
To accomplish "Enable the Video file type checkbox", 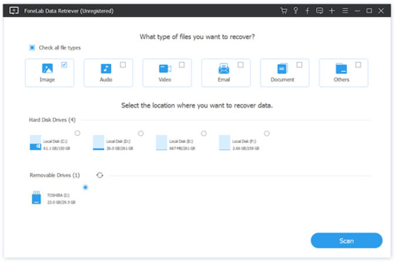I will pyautogui.click(x=182, y=65).
